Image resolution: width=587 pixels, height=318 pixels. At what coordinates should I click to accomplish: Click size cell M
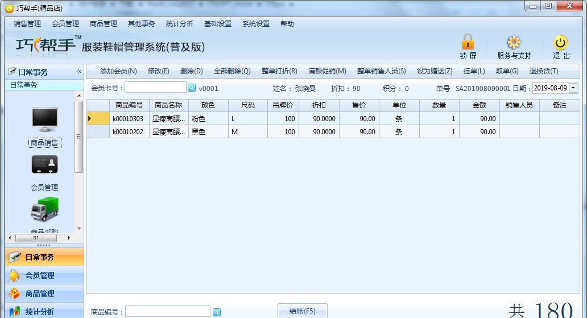click(x=248, y=132)
